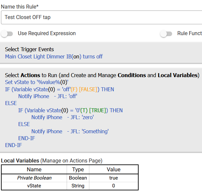Toggle the Use Required Expression switch

click(x=7, y=33)
